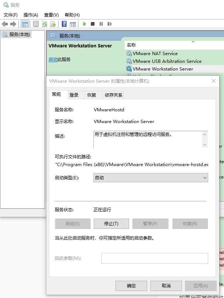Click the 暂停(P) button
Image resolution: width=224 pixels, height=298 pixels.
point(150,224)
